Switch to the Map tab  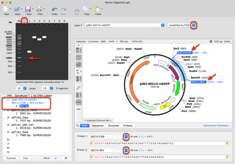pos(84,126)
